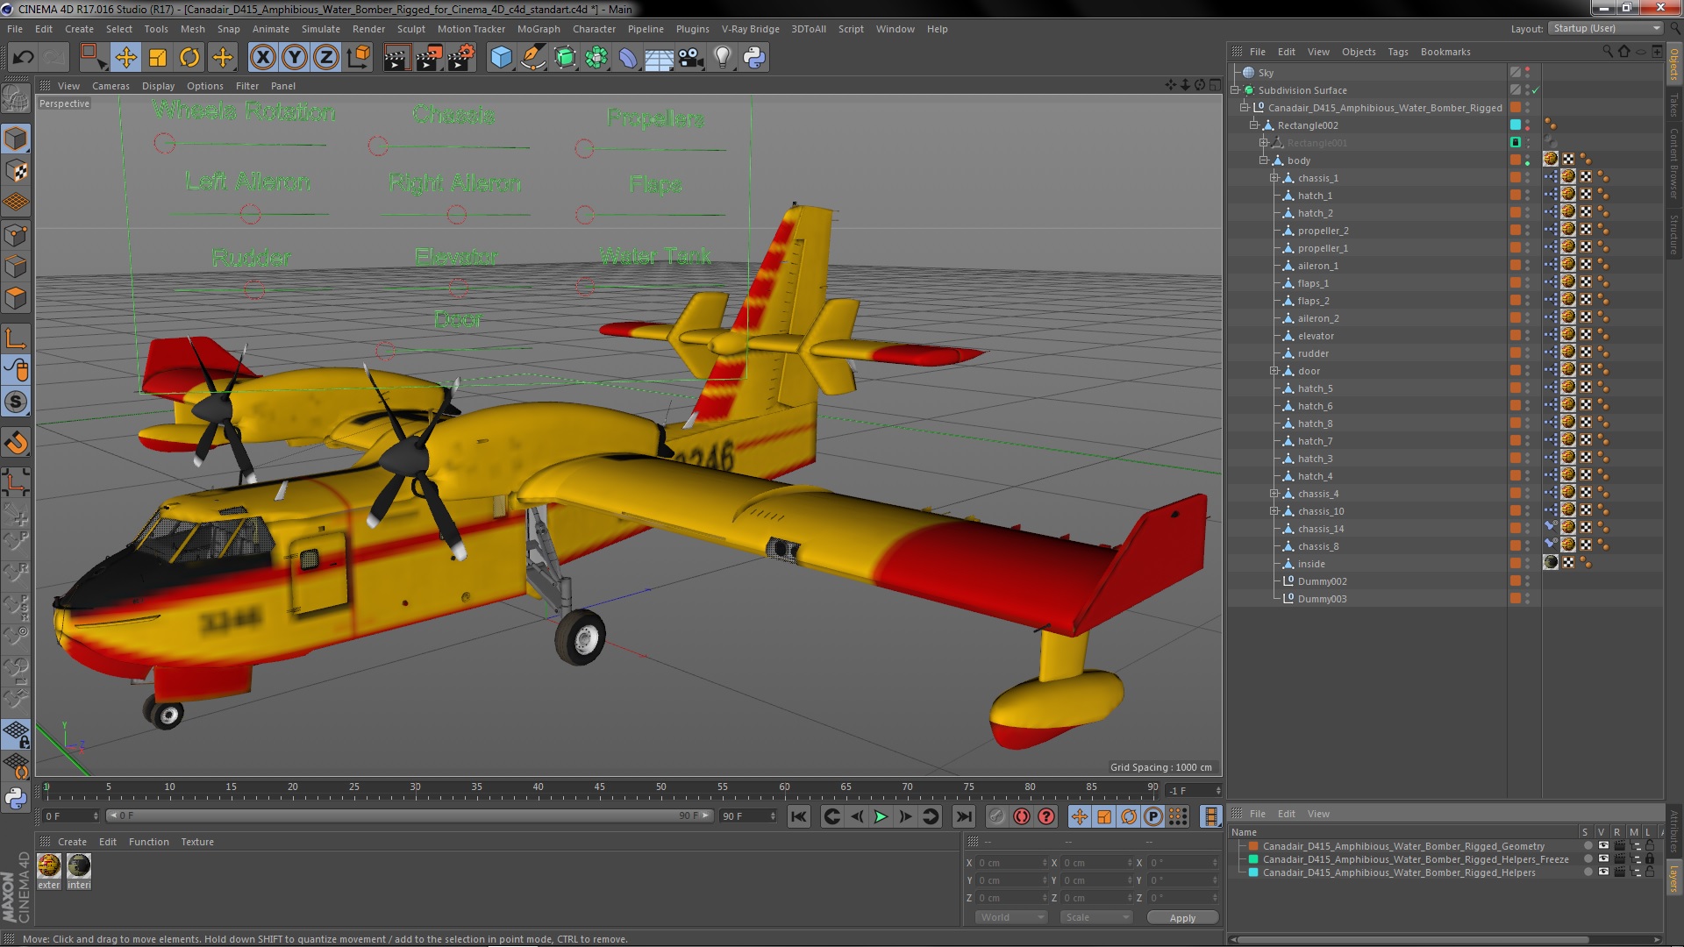The height and width of the screenshot is (947, 1684).
Task: Open Object Manager Tags menu
Action: [x=1398, y=52]
